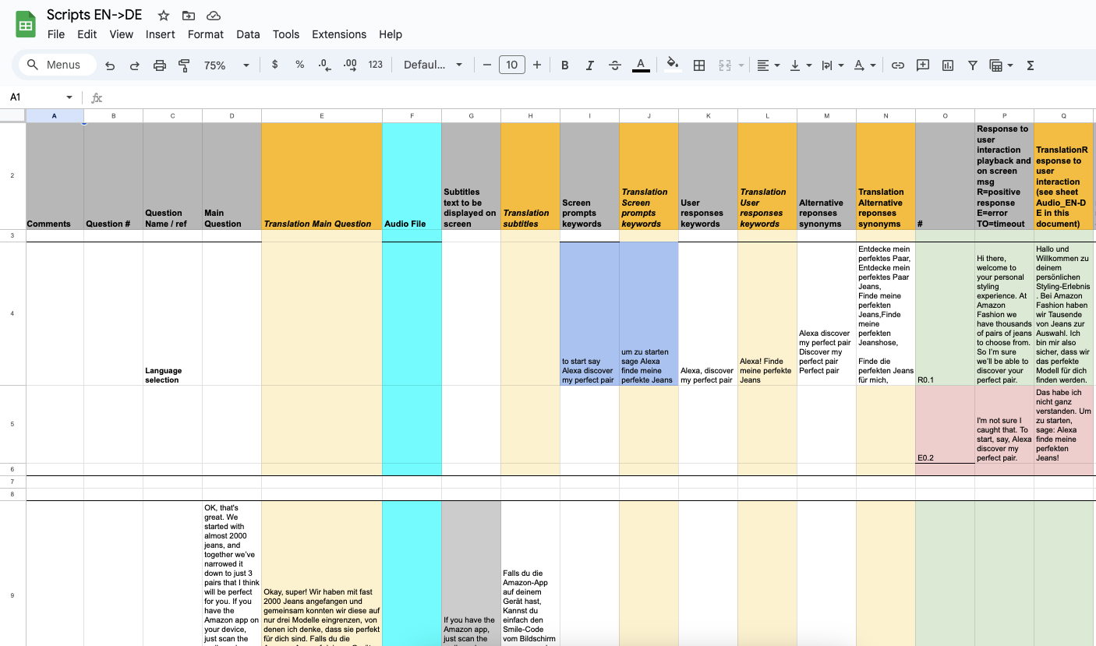Check the cloud document status icon
The width and height of the screenshot is (1096, 646).
pos(214,16)
